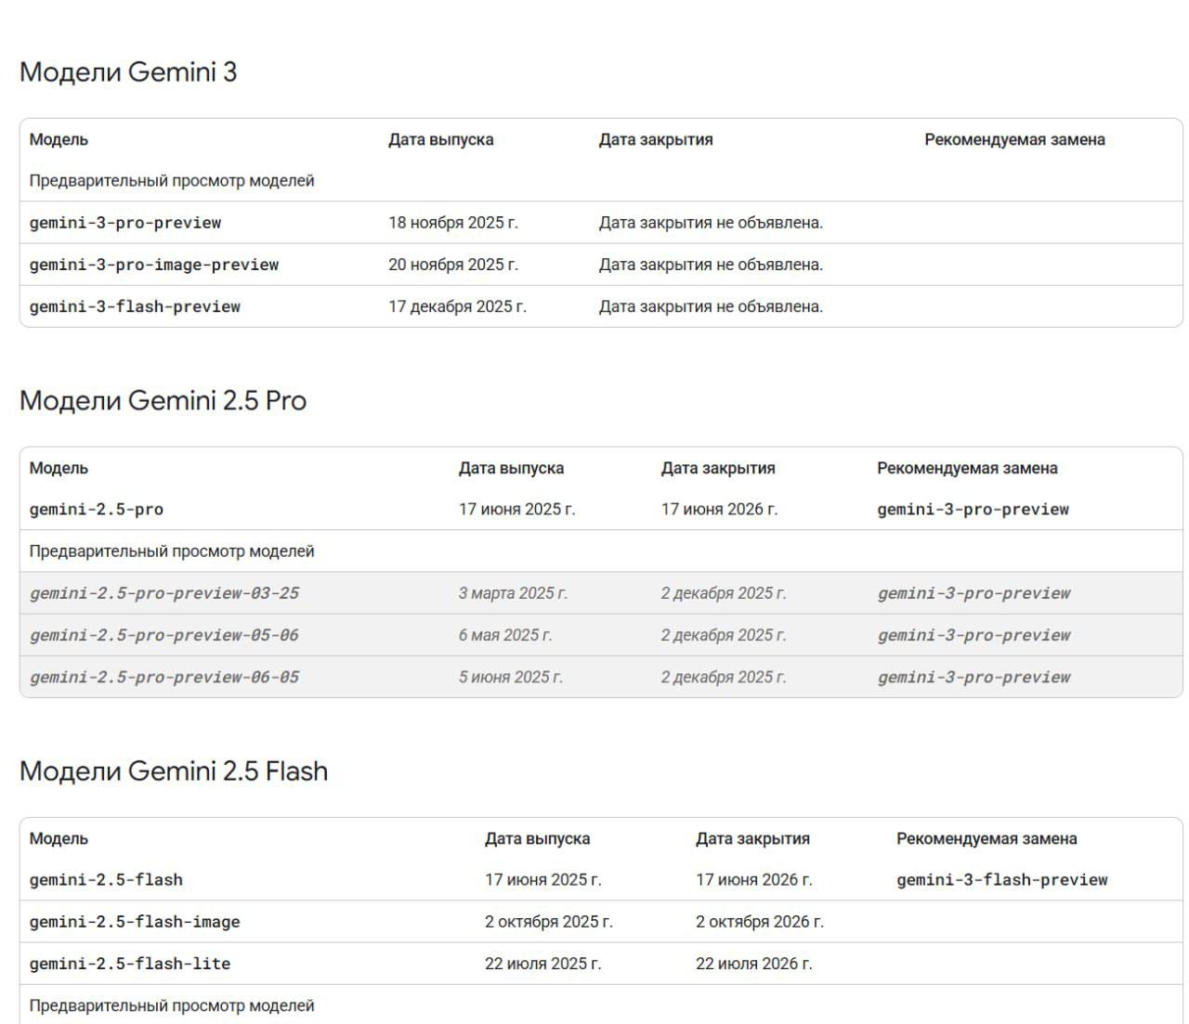Select the gemini-2.5-pro-preview-06-05 model name
The image size is (1189, 1024).
(164, 677)
